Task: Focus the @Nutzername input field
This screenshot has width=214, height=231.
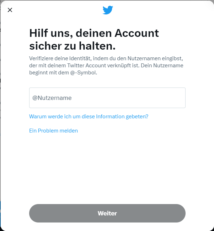Action: point(107,98)
